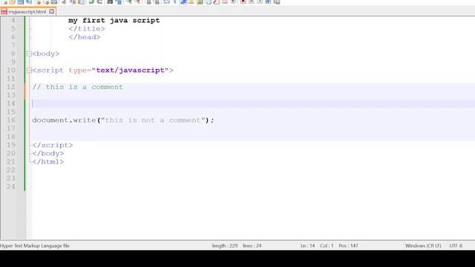
Task: Click the Open file folder icon
Action: coord(12,1)
